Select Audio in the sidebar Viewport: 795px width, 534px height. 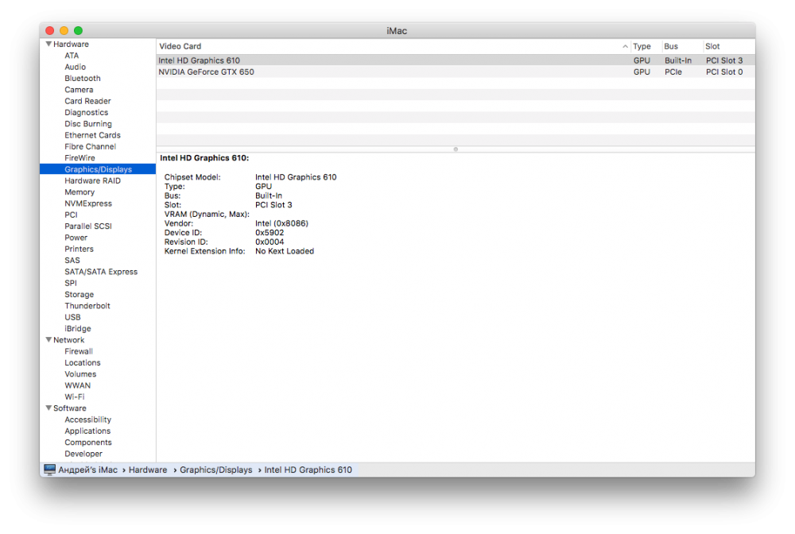tap(75, 67)
